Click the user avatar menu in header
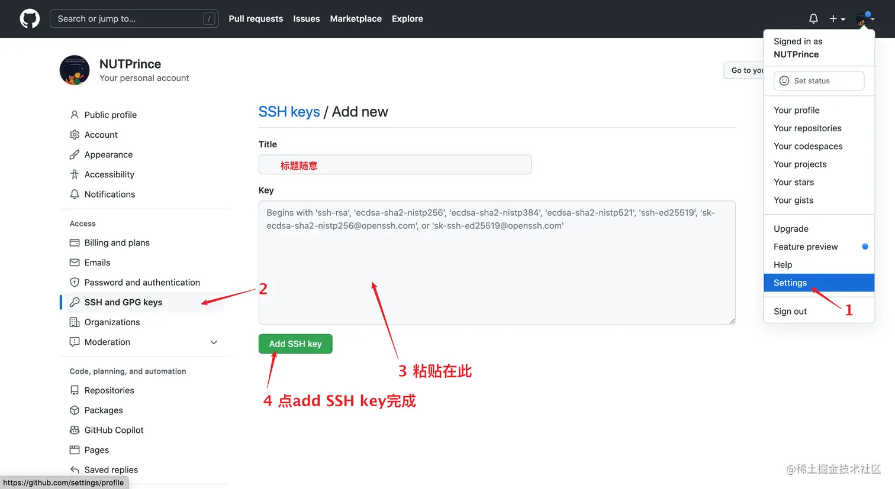Screen dimensions: 895x489 [x=865, y=19]
